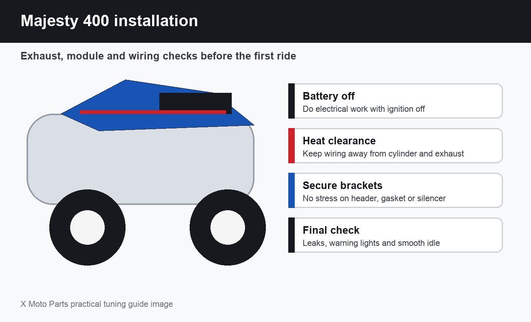Click the white hub of the right wheel
Screen dimensions: 531x322
tap(228, 227)
